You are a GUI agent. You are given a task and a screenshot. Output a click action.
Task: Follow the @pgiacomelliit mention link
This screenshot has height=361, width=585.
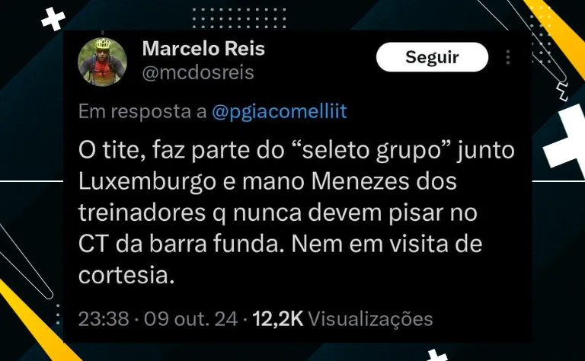pos(280,111)
